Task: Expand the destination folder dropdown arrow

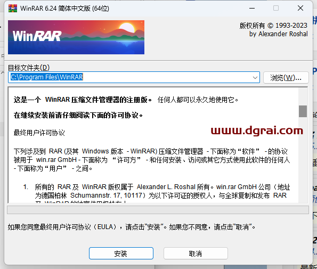Action: pos(255,77)
